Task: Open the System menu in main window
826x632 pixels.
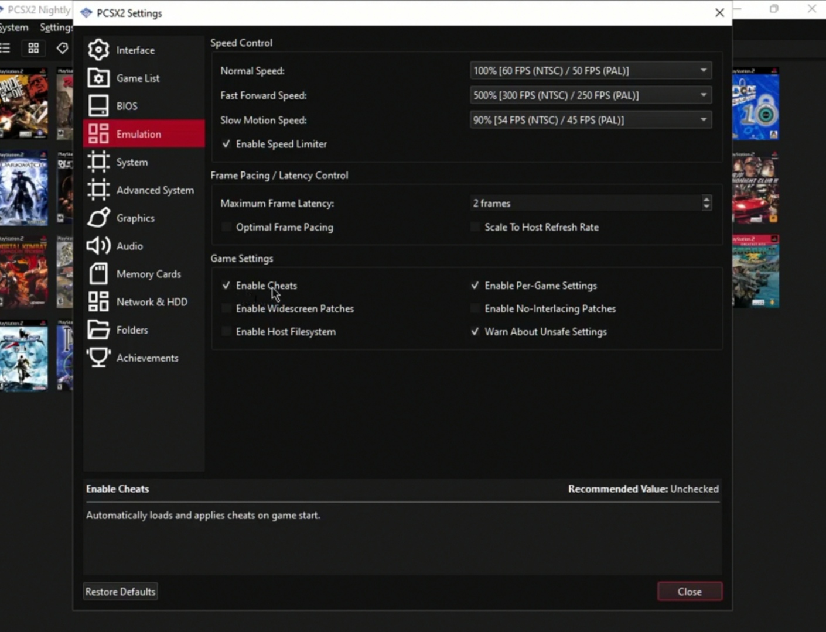Action: (14, 28)
